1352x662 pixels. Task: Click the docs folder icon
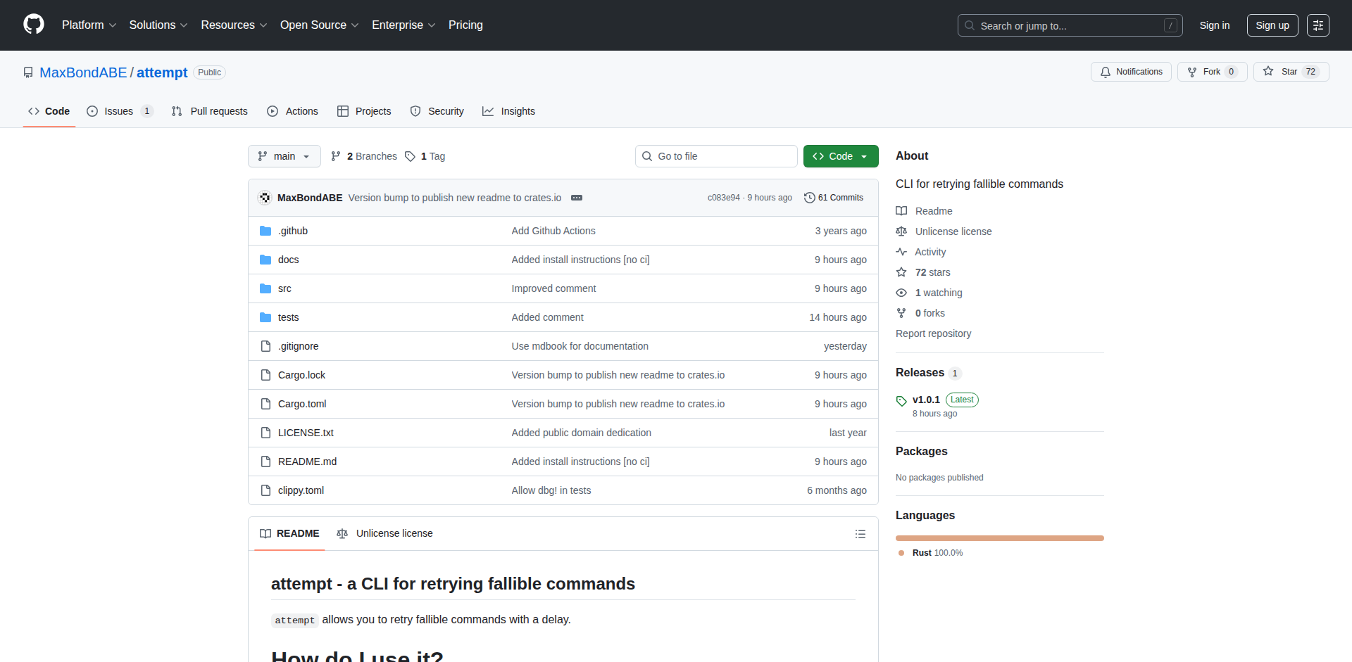pos(265,260)
